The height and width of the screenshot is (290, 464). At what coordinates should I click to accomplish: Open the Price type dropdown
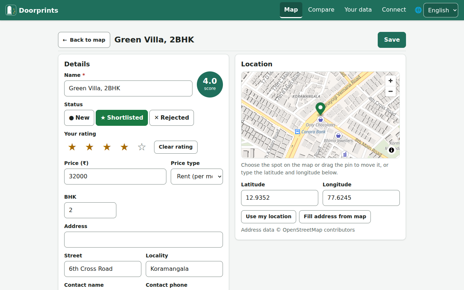[x=197, y=177]
